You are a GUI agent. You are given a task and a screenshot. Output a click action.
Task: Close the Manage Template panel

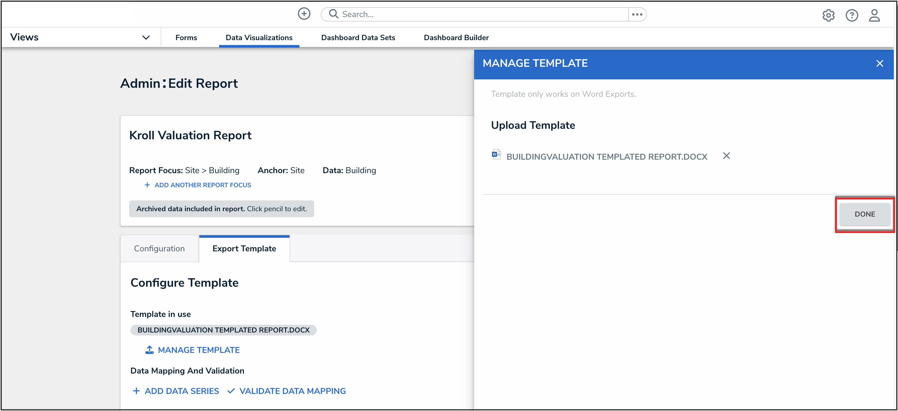click(x=879, y=64)
